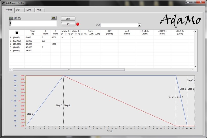This screenshot has height=138, width=207.
Task: Click the file path input field
Action: 34,24
